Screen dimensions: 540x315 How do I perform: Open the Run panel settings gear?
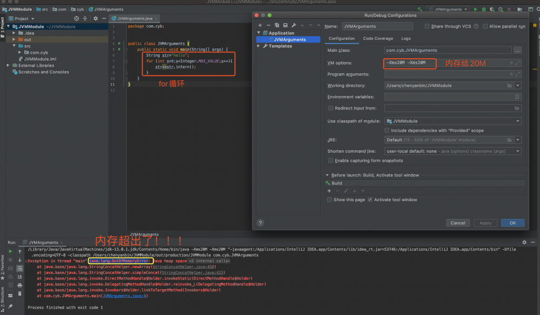pos(524,243)
